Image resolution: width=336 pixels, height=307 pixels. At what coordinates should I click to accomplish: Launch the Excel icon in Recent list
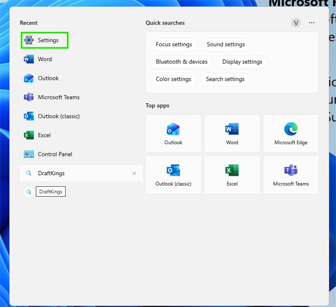pyautogui.click(x=29, y=135)
